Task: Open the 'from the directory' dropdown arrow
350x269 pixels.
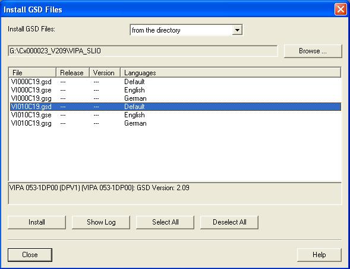Action: click(x=237, y=30)
